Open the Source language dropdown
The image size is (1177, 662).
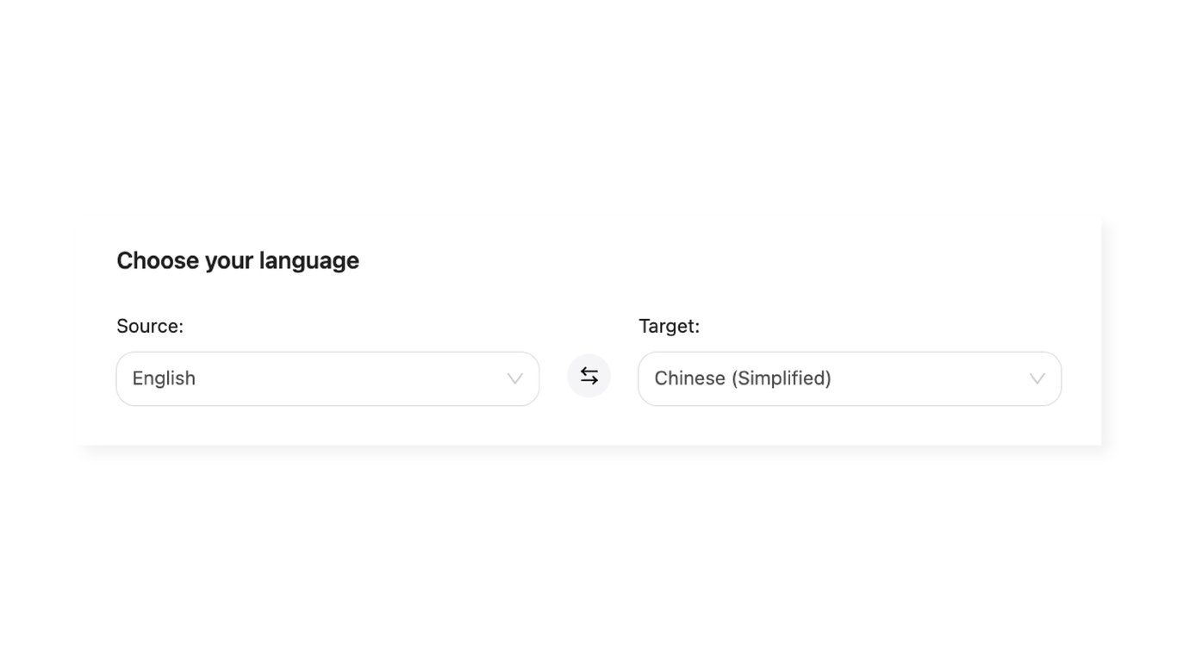pos(327,378)
